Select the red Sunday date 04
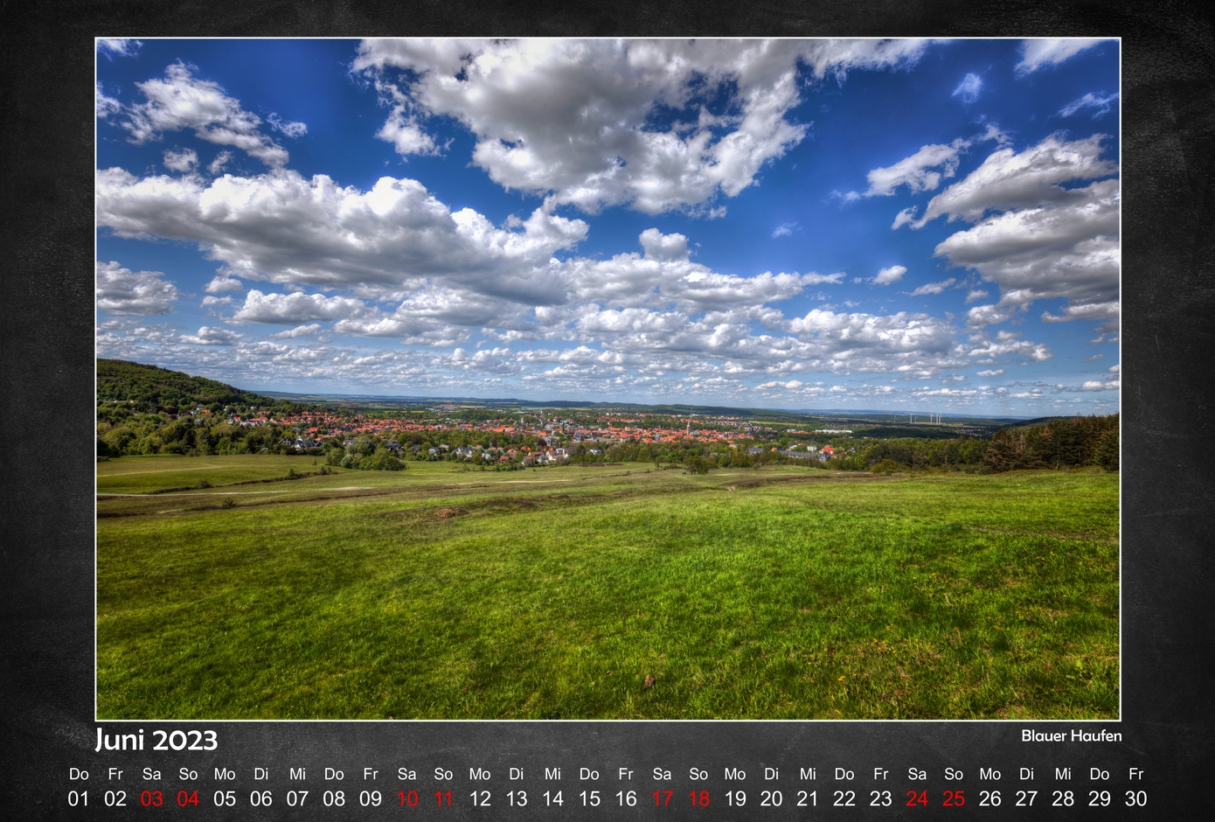 [188, 798]
